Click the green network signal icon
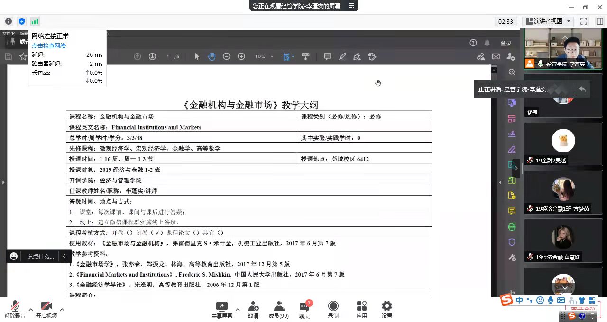 coord(35,21)
